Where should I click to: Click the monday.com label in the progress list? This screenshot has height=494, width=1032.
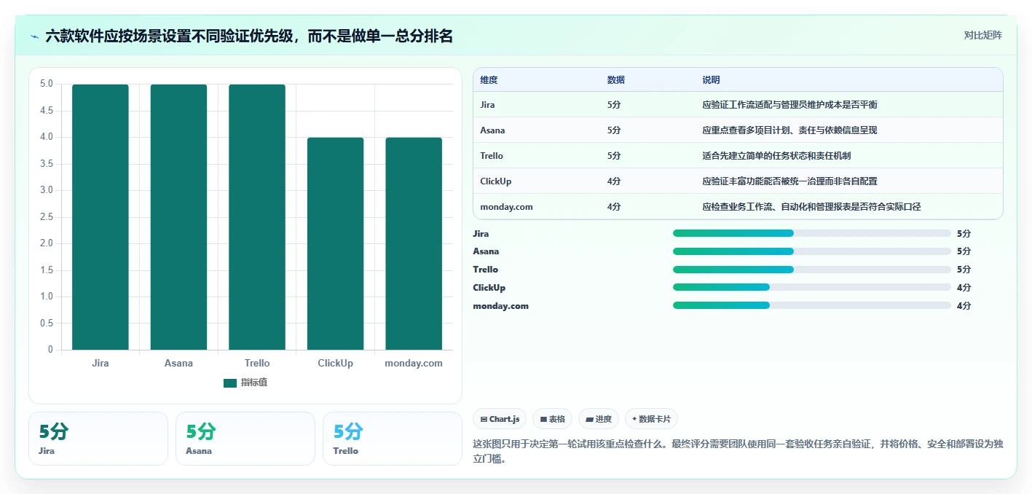(x=500, y=306)
